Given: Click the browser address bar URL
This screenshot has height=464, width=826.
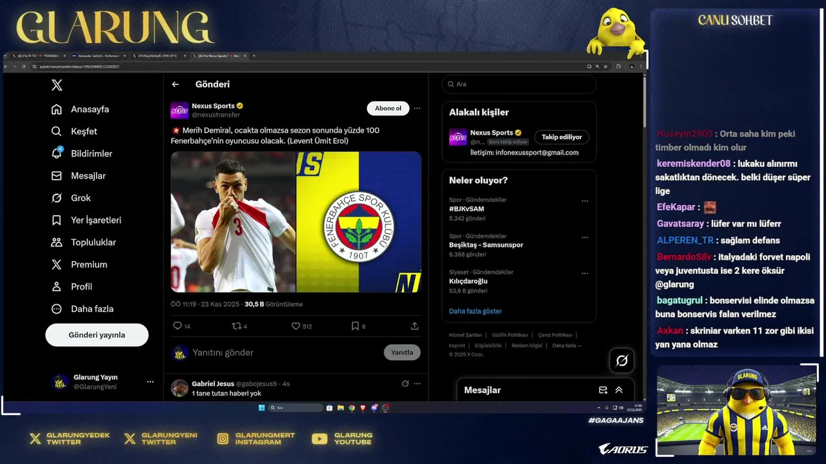Looking at the screenshot, I should [x=79, y=66].
